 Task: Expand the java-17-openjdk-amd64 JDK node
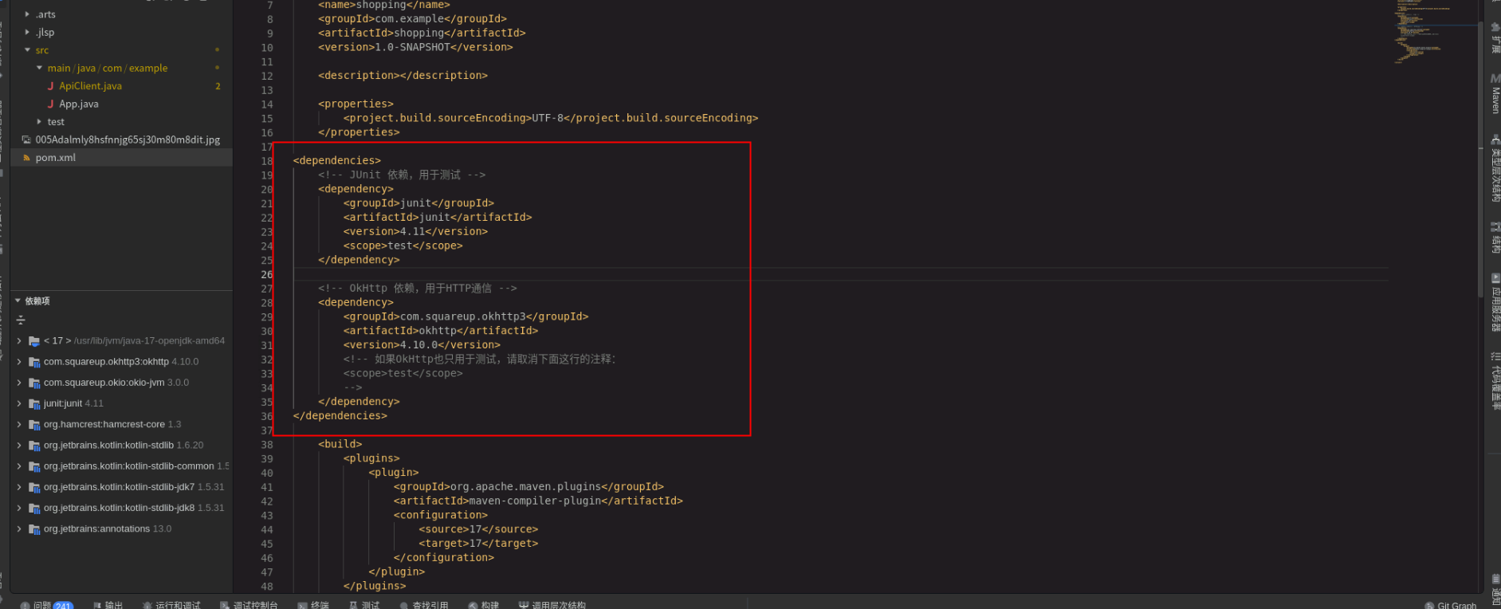19,340
